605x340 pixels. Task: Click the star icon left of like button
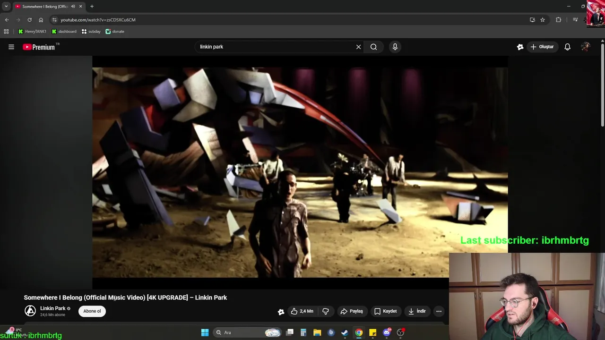281,311
